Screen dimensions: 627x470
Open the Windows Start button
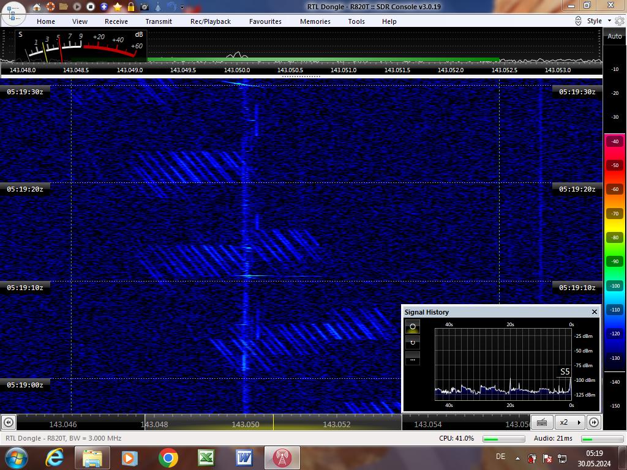(15, 458)
